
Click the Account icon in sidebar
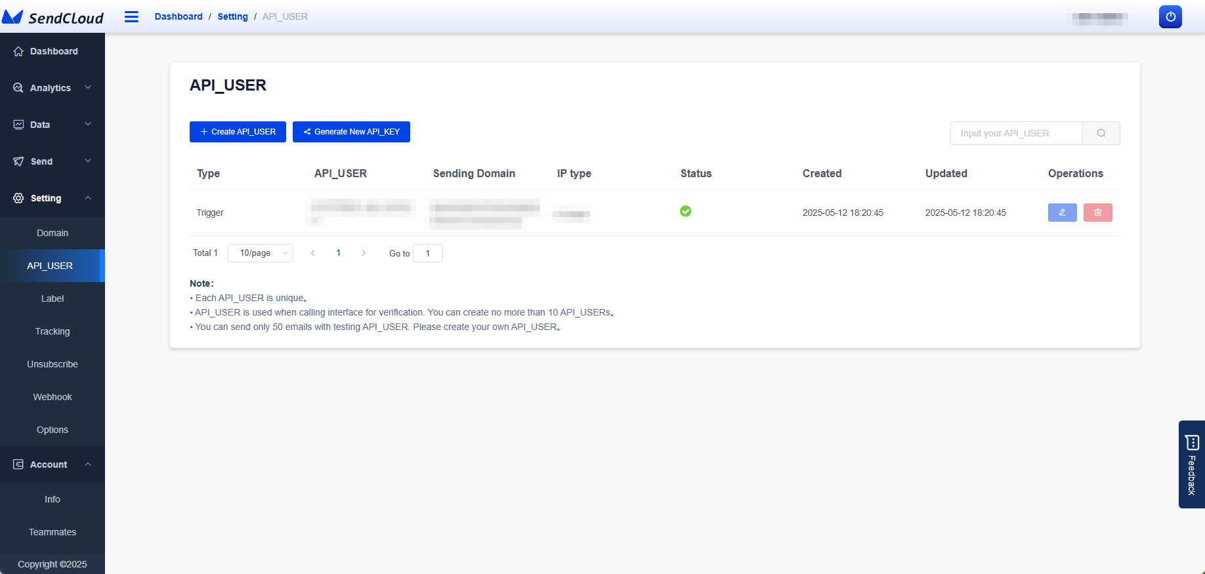tap(18, 464)
